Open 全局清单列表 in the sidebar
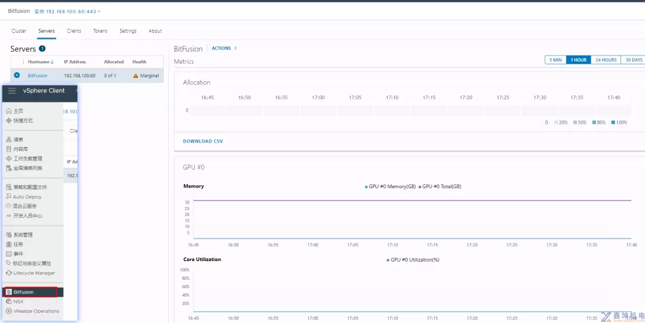The height and width of the screenshot is (323, 645). pyautogui.click(x=24, y=168)
